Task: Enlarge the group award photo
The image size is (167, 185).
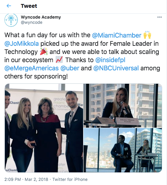Action: pyautogui.click(x=44, y=128)
